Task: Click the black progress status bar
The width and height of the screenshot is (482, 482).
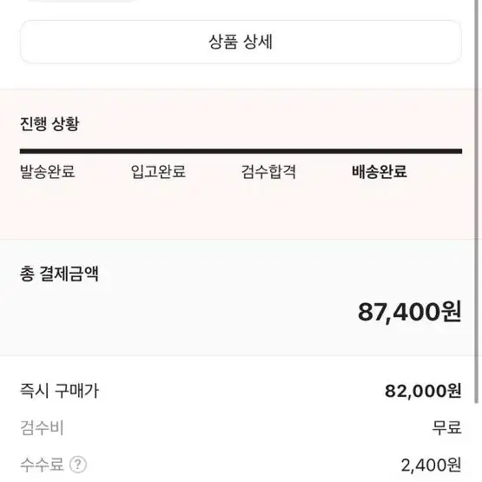Action: [x=241, y=151]
